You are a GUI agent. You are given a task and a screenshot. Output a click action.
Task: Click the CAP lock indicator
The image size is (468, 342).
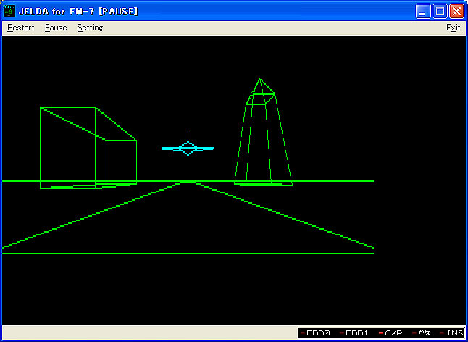coord(391,333)
